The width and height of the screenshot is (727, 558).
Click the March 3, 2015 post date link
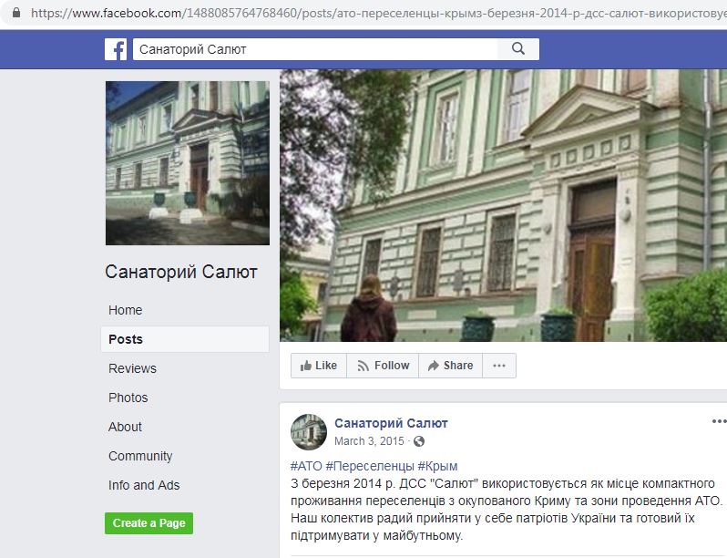[x=369, y=441]
